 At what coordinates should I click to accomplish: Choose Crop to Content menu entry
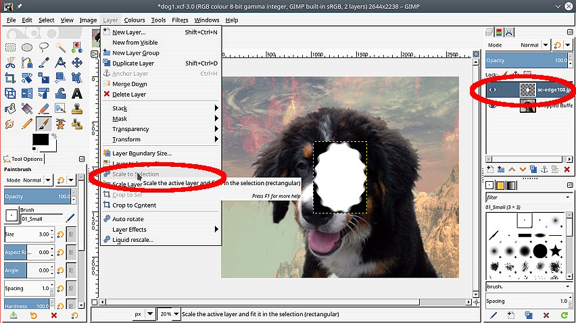(x=161, y=205)
